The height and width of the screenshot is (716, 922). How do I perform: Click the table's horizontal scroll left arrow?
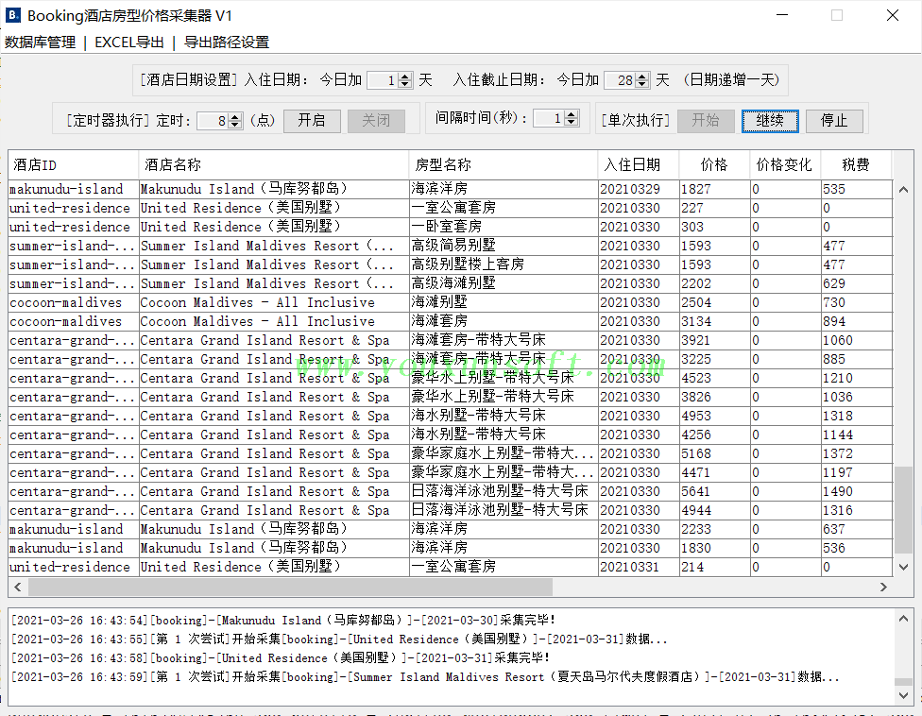18,587
